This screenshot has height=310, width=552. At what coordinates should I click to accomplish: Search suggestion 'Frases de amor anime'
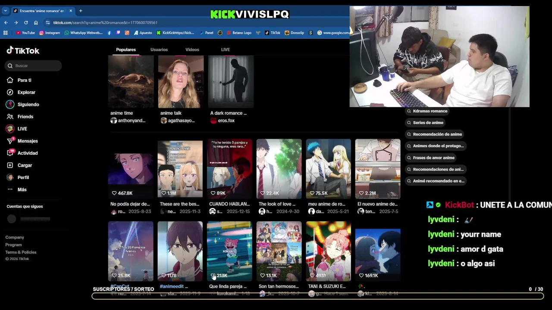pyautogui.click(x=430, y=158)
